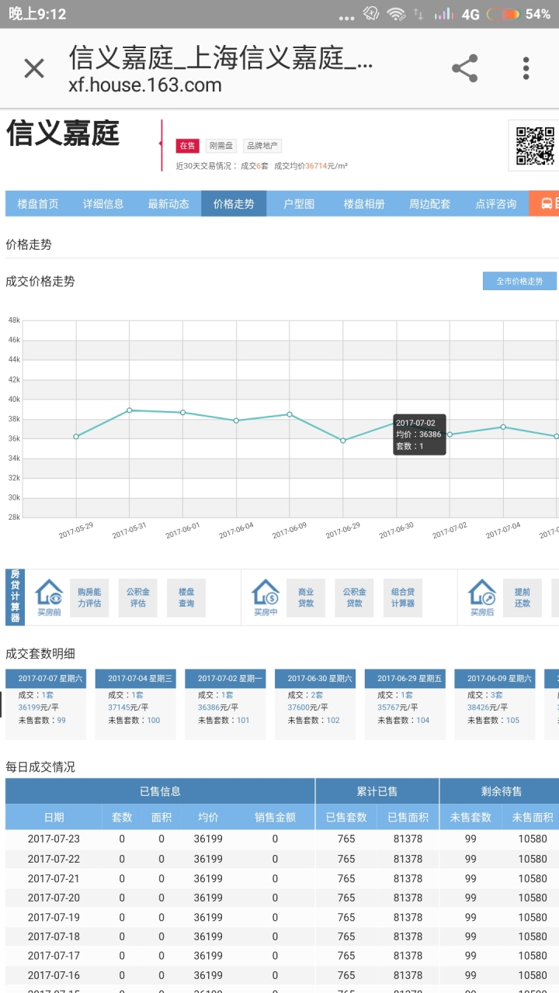Open 楼盘查询 tool
559x993 pixels.
point(186,597)
